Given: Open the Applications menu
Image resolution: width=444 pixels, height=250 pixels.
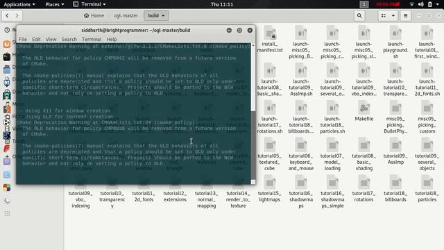Looking at the screenshot, I should pos(19,4).
